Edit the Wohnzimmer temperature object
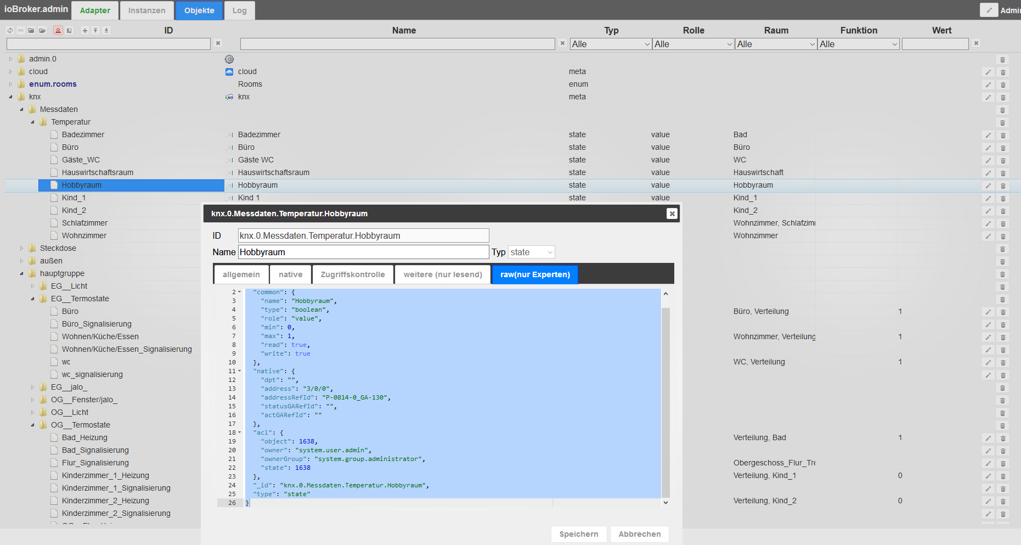 coord(988,236)
